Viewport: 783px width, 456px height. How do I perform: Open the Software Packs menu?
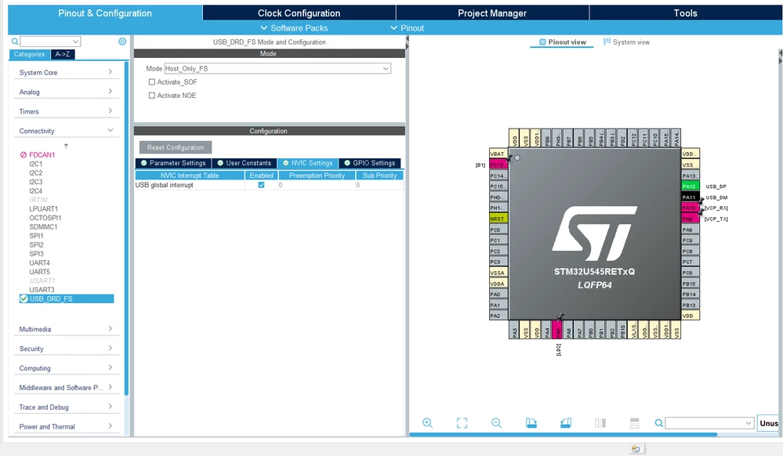tap(294, 28)
